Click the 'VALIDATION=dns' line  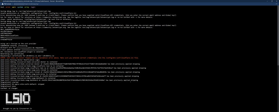click(7, 31)
